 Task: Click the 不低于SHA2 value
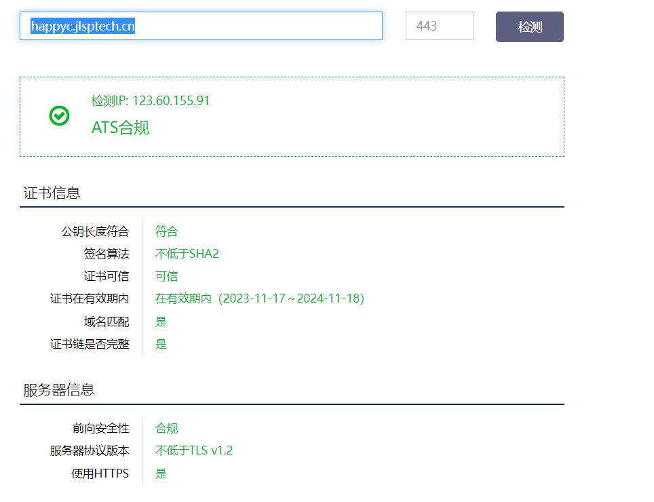[x=187, y=254]
